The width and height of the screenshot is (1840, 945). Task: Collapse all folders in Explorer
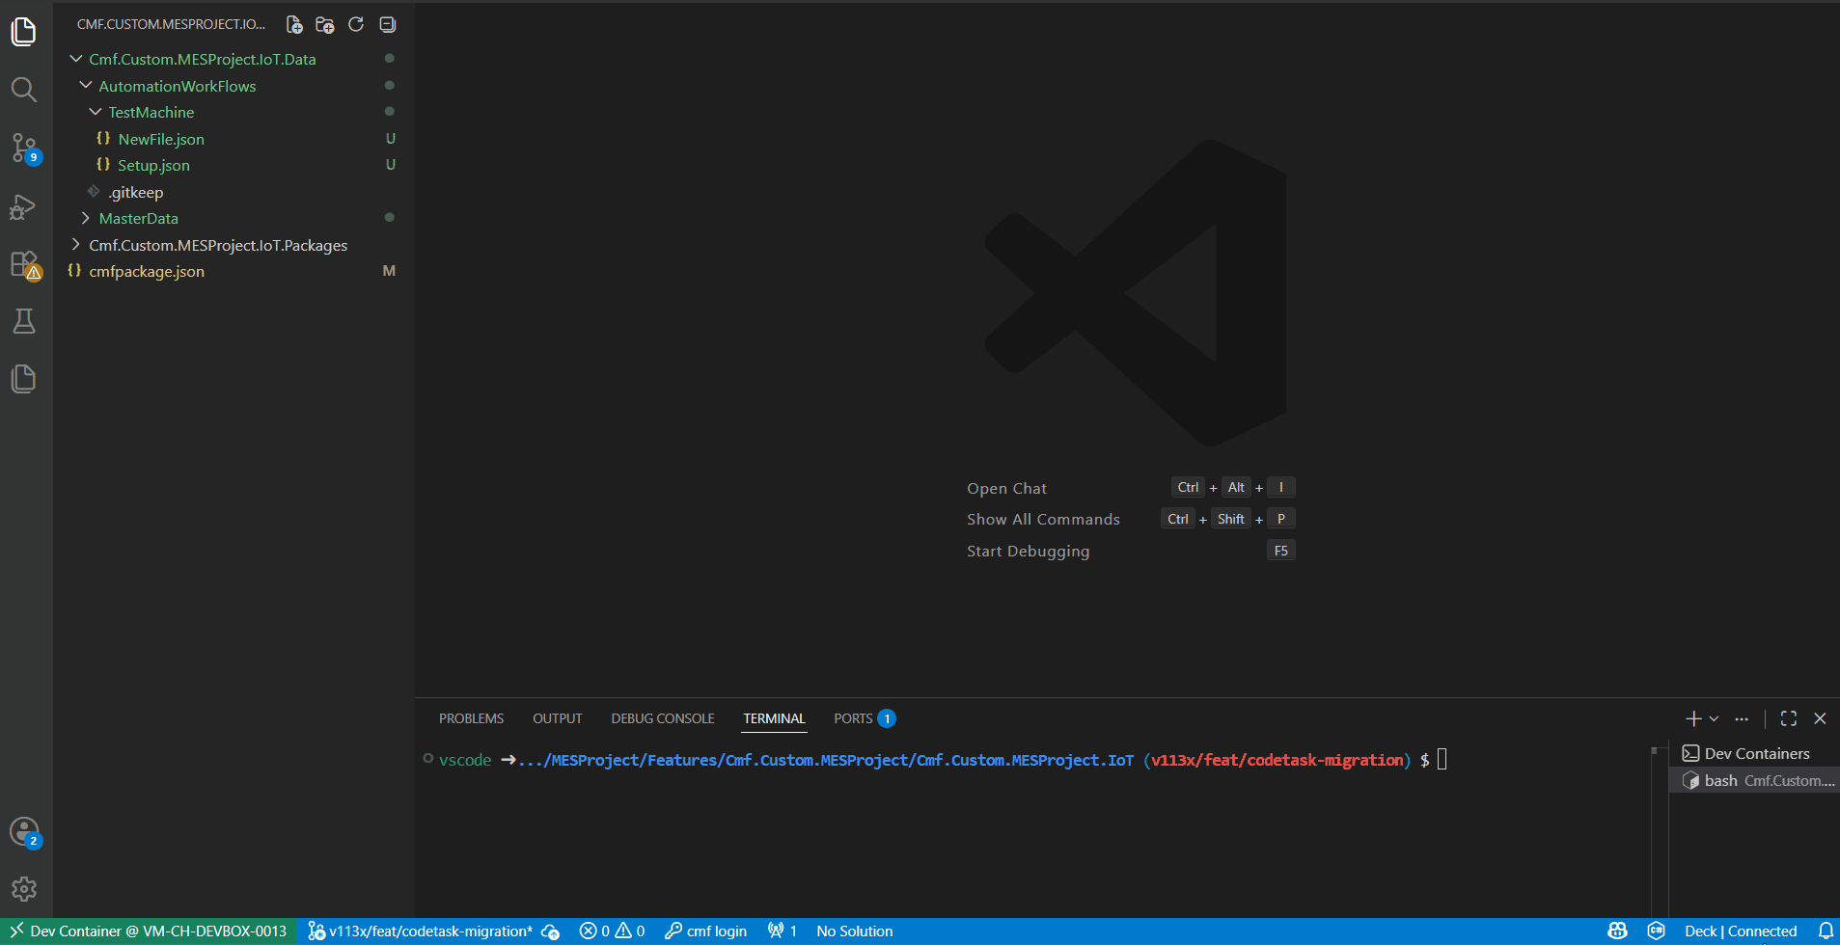(x=388, y=24)
